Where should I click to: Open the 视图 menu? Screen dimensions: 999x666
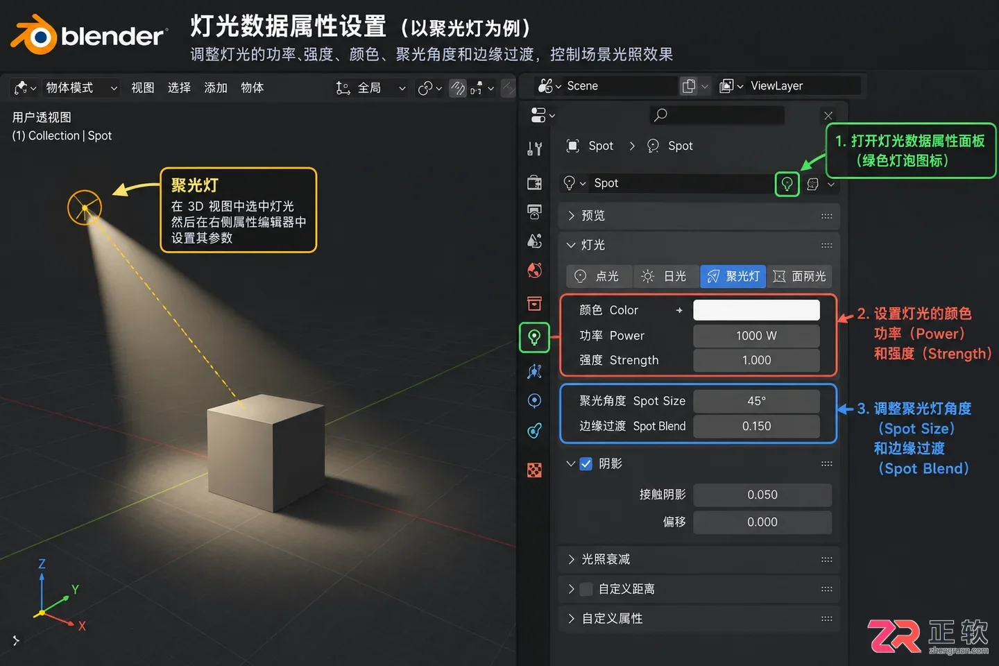click(x=143, y=88)
